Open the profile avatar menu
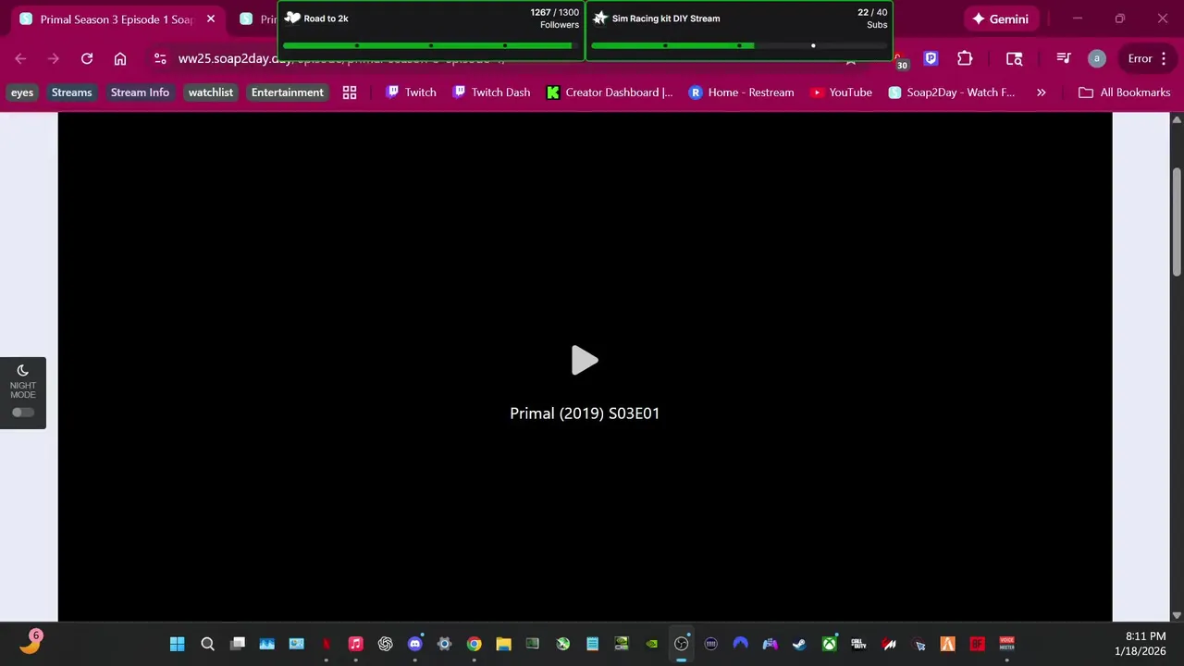 [x=1097, y=58]
